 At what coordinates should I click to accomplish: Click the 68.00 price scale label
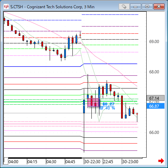click(x=154, y=72)
